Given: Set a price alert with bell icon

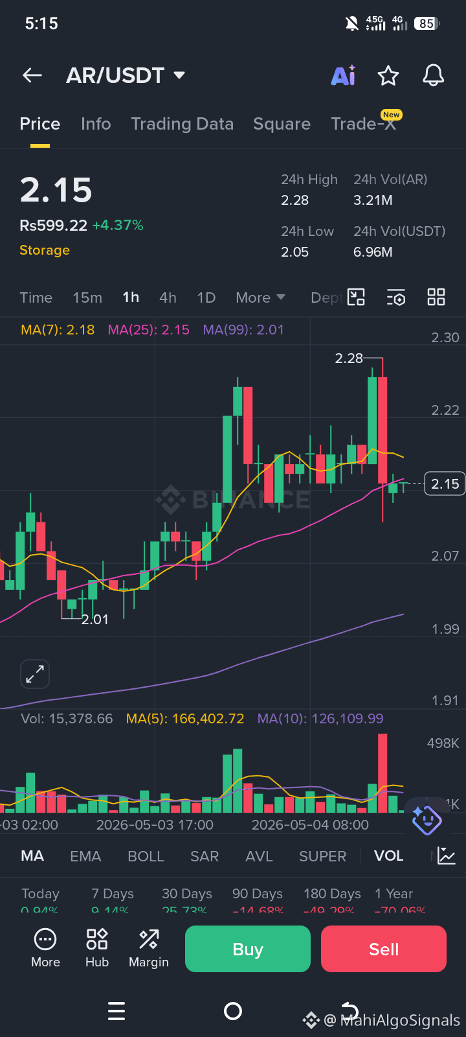Looking at the screenshot, I should [434, 75].
